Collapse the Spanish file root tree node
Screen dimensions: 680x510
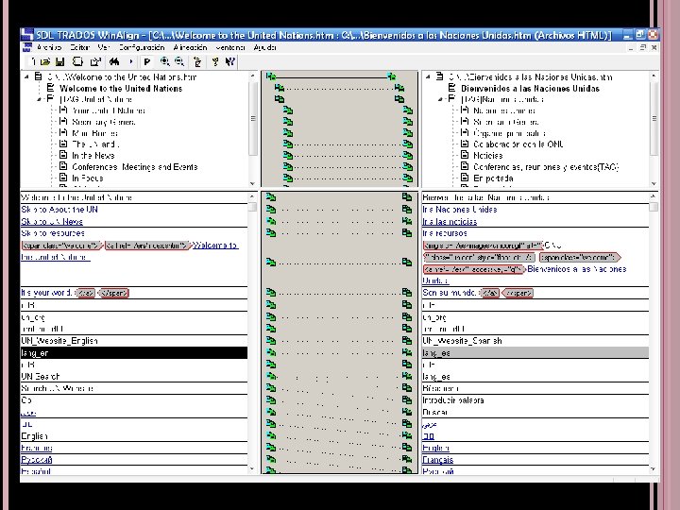point(428,76)
